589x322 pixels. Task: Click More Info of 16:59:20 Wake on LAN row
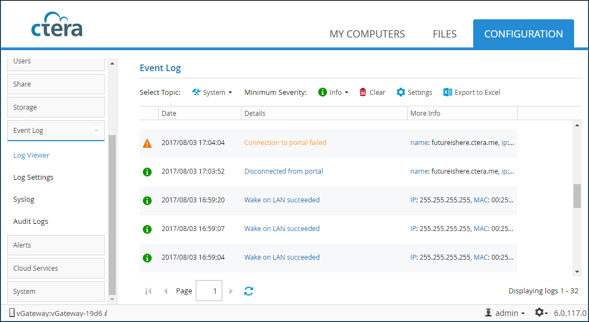(x=462, y=200)
